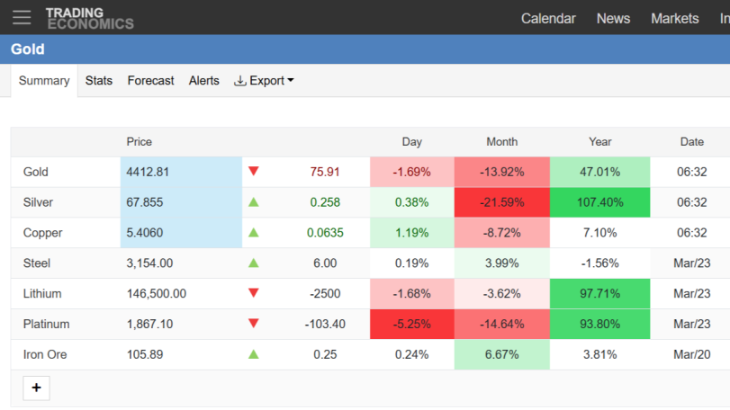Click the plus button to add a commodity
The width and height of the screenshot is (730, 410).
[36, 388]
